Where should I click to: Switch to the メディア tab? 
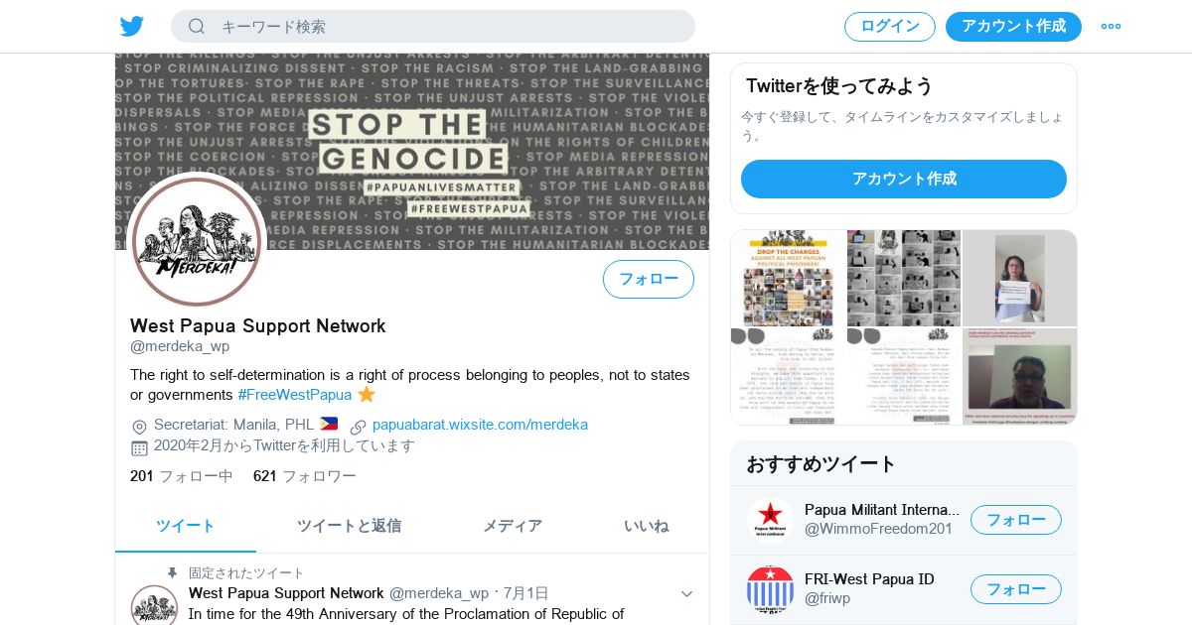pos(513,526)
